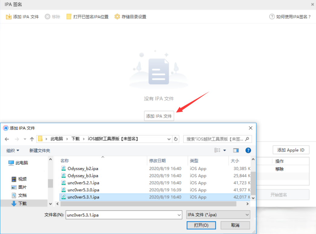Change view with the view mode icon
Screen dimensions: 316x234
tap(217, 150)
